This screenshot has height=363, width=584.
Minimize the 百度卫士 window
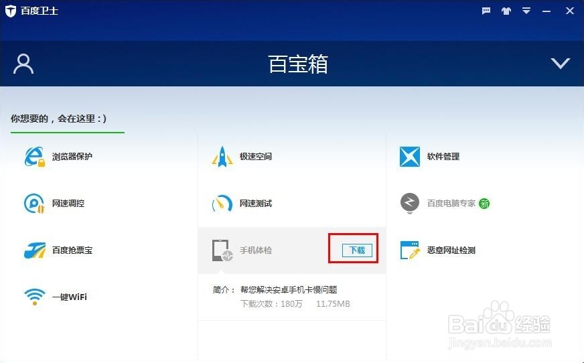point(546,11)
